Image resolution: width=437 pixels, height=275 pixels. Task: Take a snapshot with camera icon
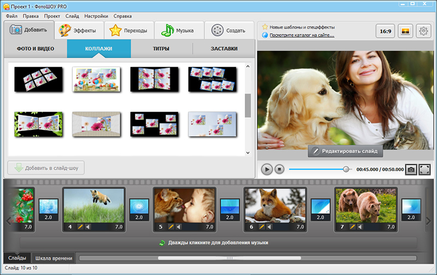[x=411, y=169]
